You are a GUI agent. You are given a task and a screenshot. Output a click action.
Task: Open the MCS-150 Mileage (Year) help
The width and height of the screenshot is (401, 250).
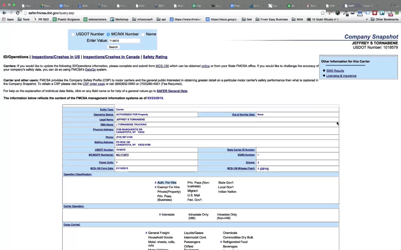241,168
